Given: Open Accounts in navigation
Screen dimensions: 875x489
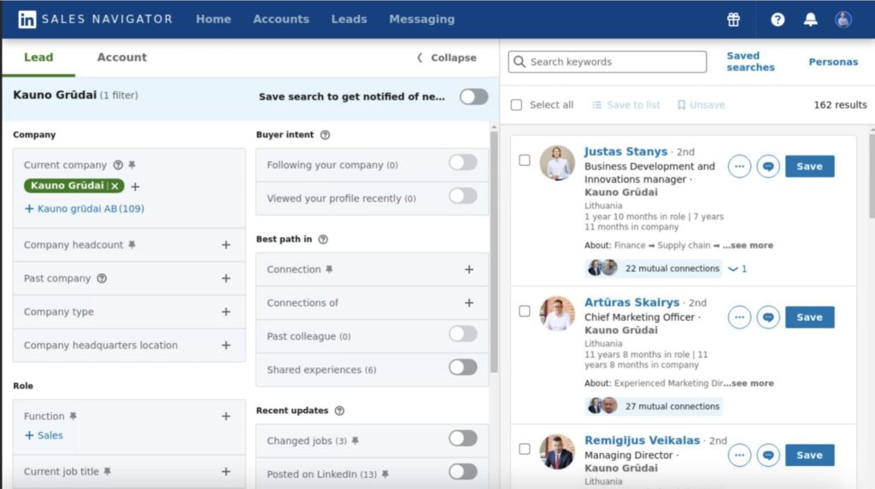Looking at the screenshot, I should 280,19.
